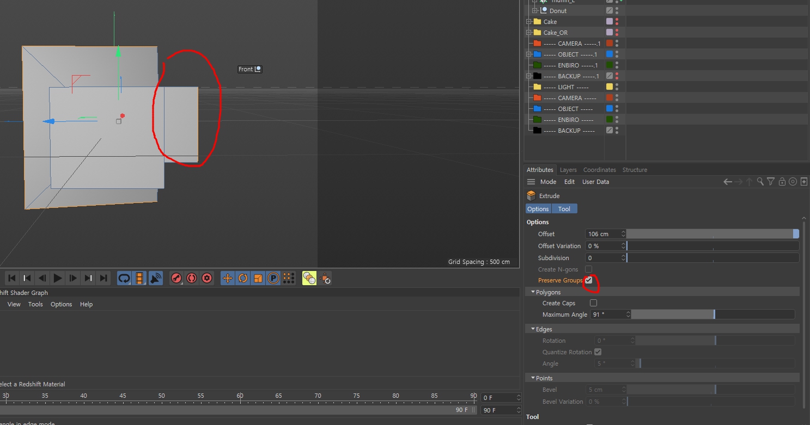The height and width of the screenshot is (425, 810).
Task: Go back in attribute history arrow
Action: [x=727, y=182]
